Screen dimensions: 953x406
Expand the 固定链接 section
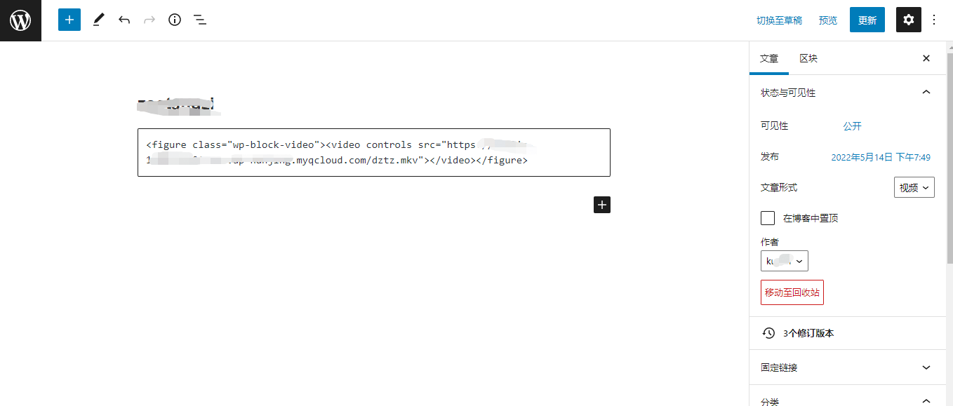(848, 367)
